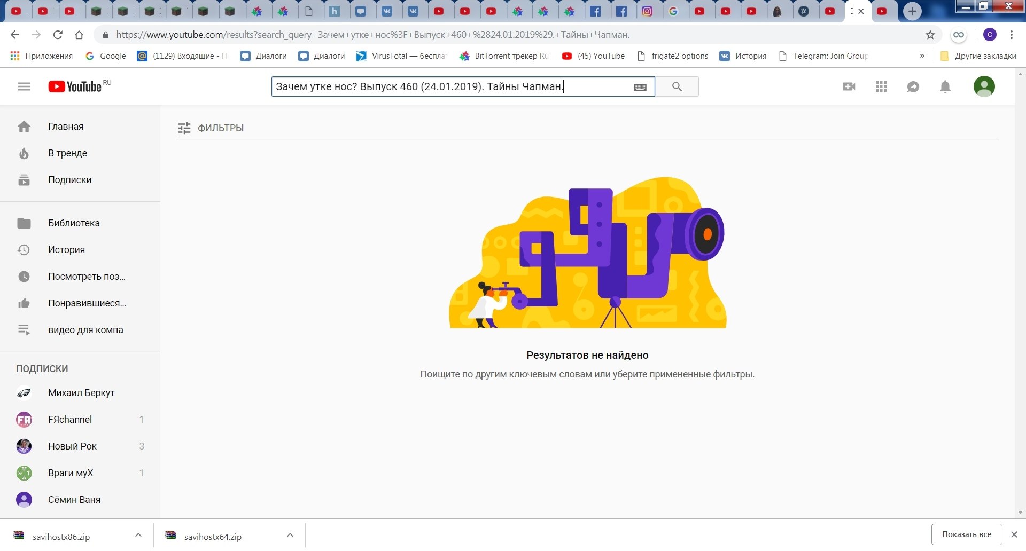Open the (1129) Входящие mail bookmark

click(182, 56)
